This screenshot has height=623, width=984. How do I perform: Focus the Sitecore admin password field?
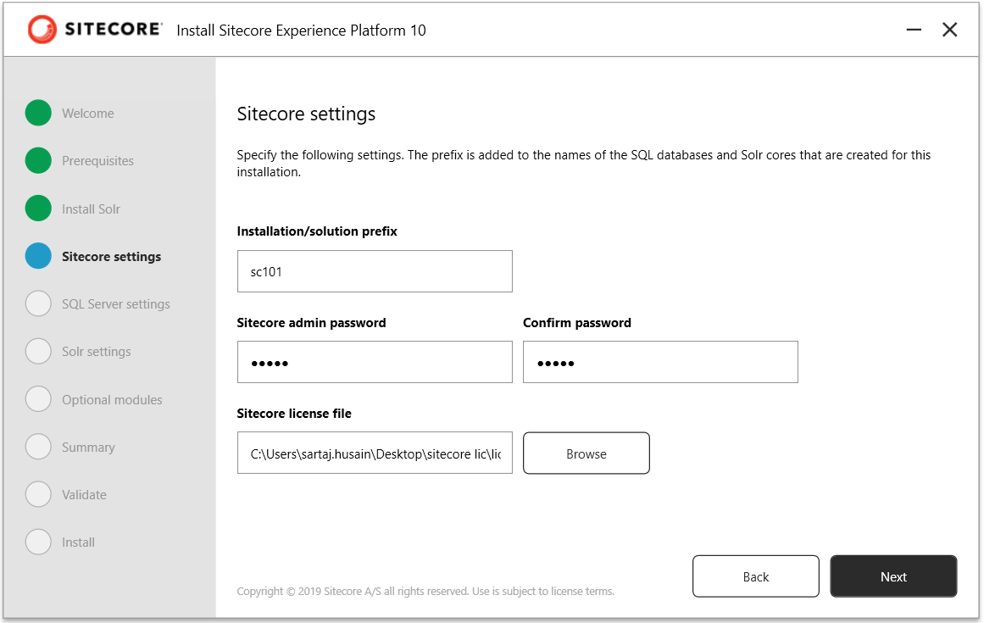(x=375, y=362)
